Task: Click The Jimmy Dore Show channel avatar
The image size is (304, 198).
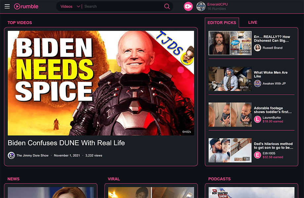Action: 11,155
